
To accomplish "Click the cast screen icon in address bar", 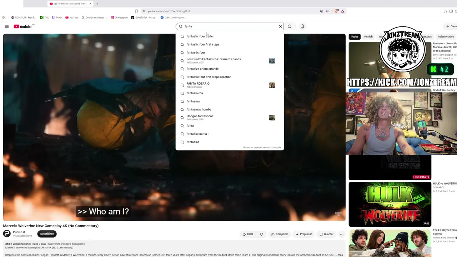I will 328,11.
